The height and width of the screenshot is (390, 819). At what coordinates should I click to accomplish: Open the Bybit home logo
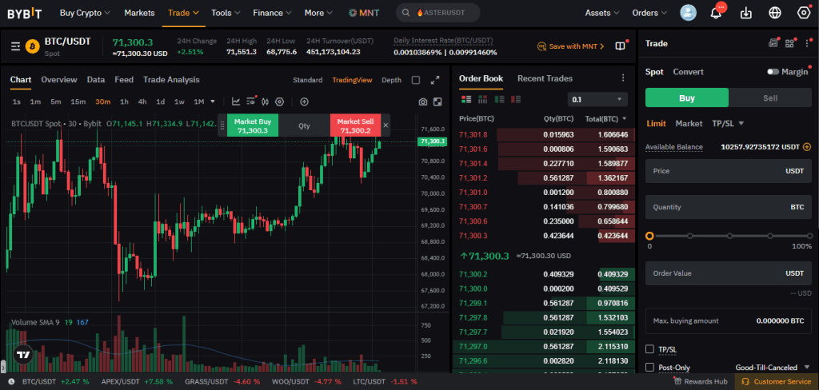click(x=25, y=13)
